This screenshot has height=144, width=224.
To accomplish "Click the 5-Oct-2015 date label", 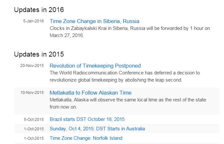I will (33, 119).
